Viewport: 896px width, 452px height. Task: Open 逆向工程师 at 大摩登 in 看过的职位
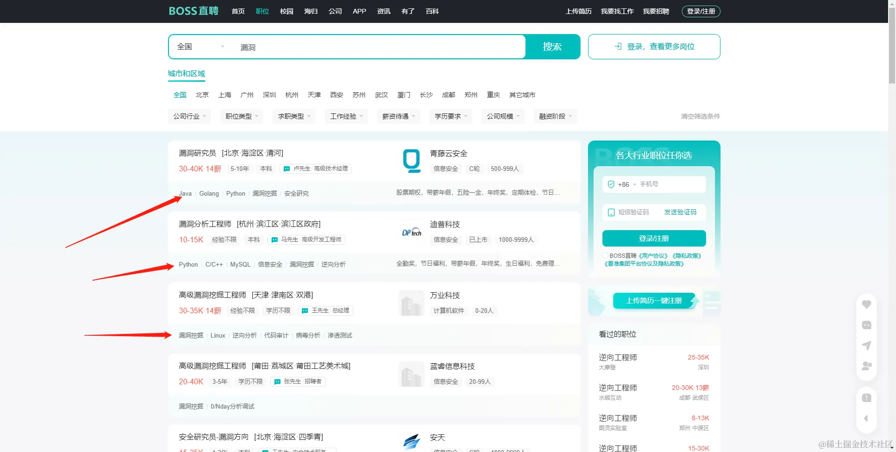point(618,358)
